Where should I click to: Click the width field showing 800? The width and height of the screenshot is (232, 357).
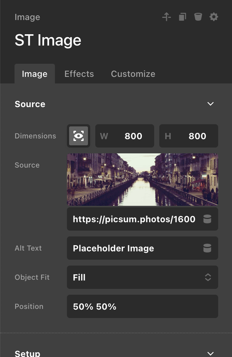(125, 136)
